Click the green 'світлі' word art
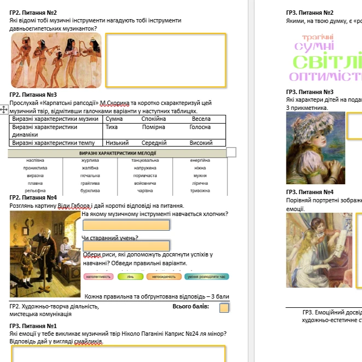The height and width of the screenshot is (362, 362). [x=328, y=61]
